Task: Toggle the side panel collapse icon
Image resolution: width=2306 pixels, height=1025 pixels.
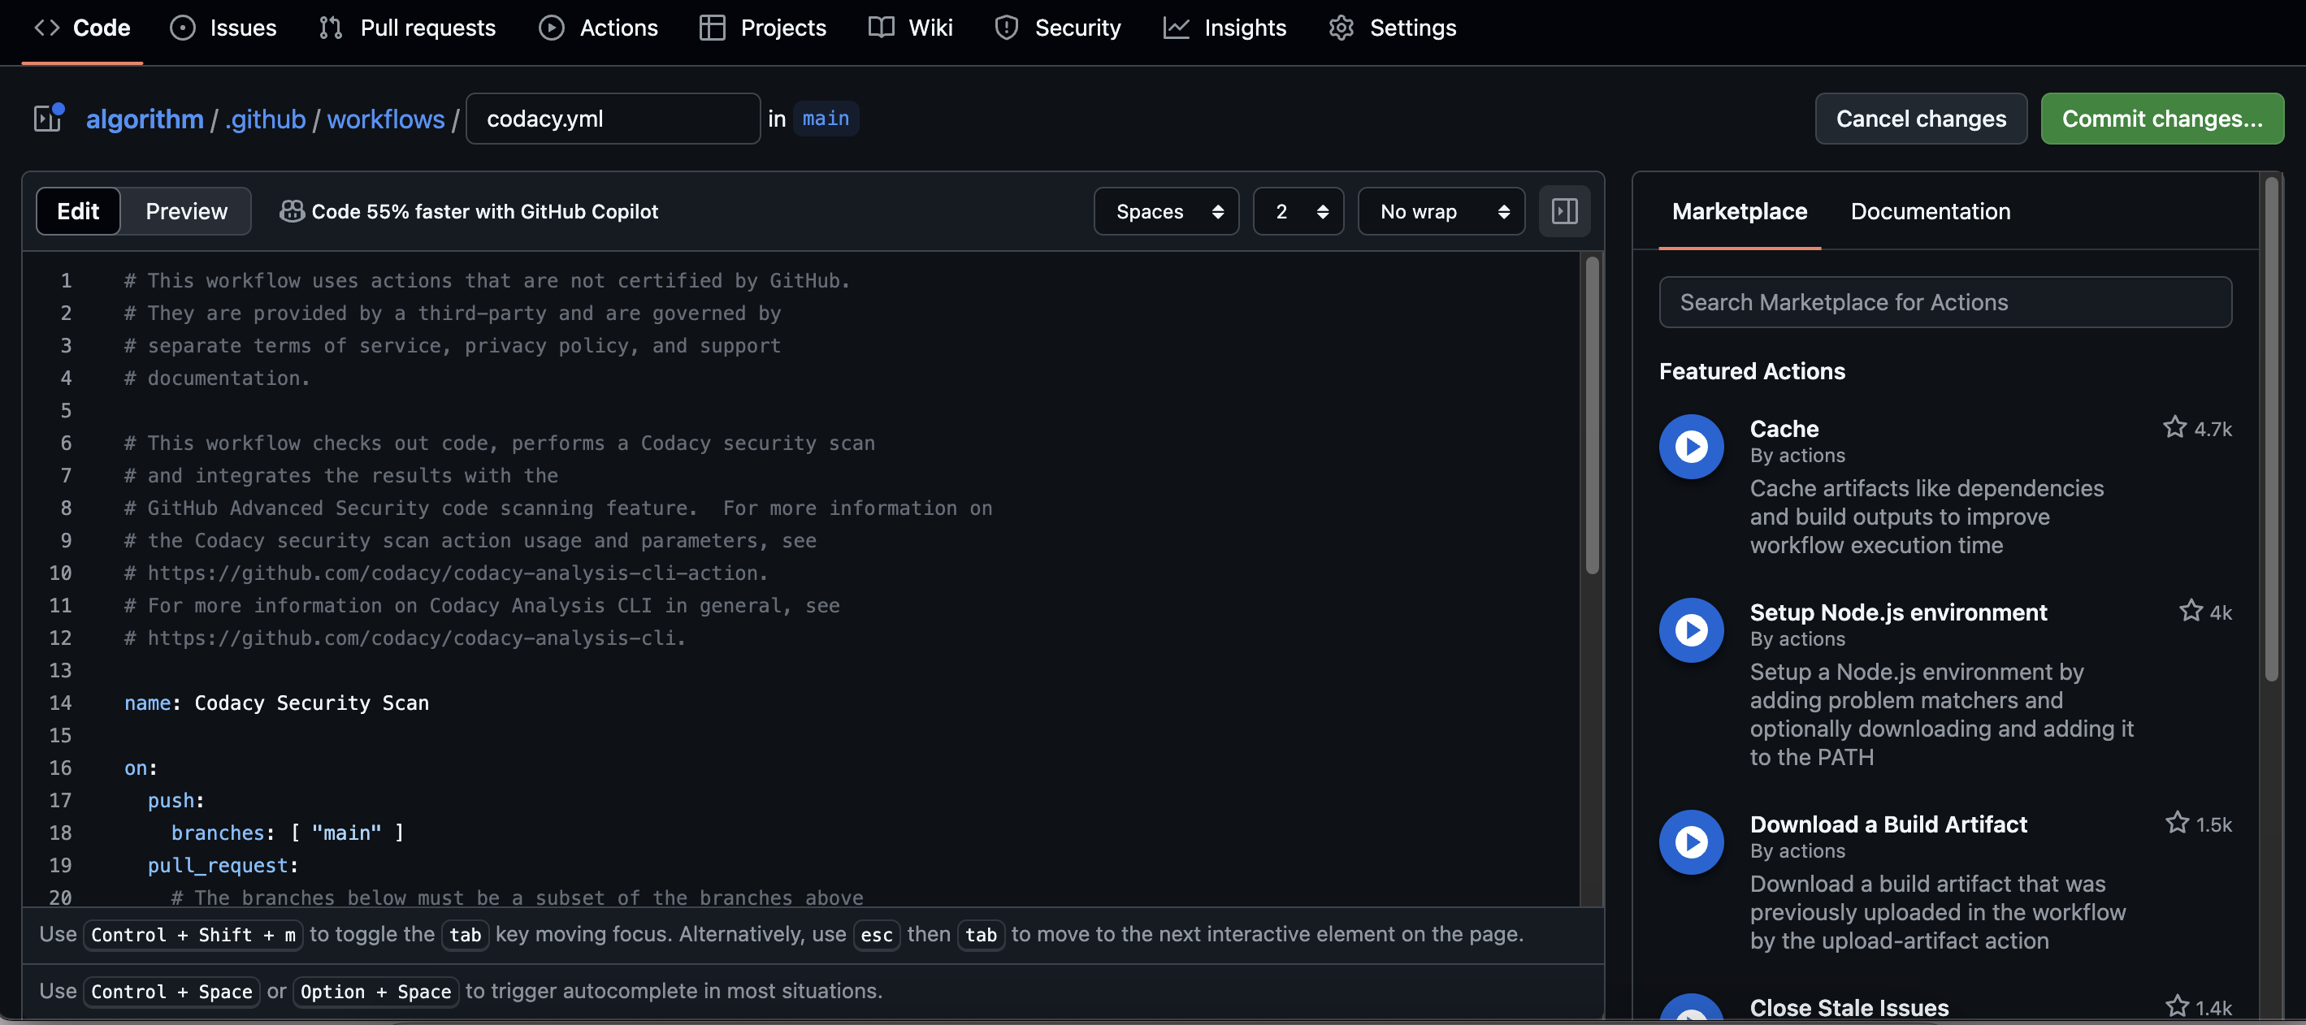Action: coord(1564,211)
